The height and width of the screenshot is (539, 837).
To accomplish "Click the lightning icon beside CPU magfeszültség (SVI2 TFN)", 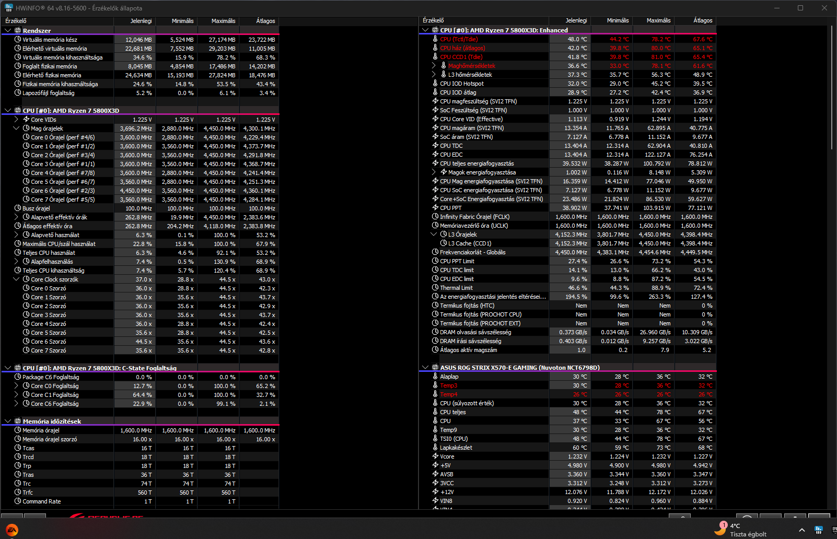I will [x=435, y=101].
